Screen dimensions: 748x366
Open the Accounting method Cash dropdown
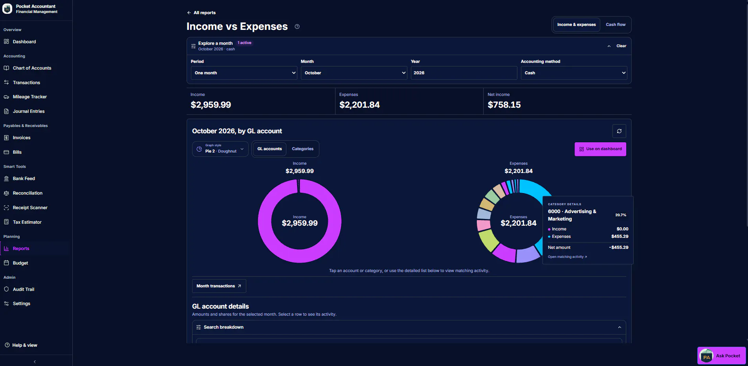[574, 73]
